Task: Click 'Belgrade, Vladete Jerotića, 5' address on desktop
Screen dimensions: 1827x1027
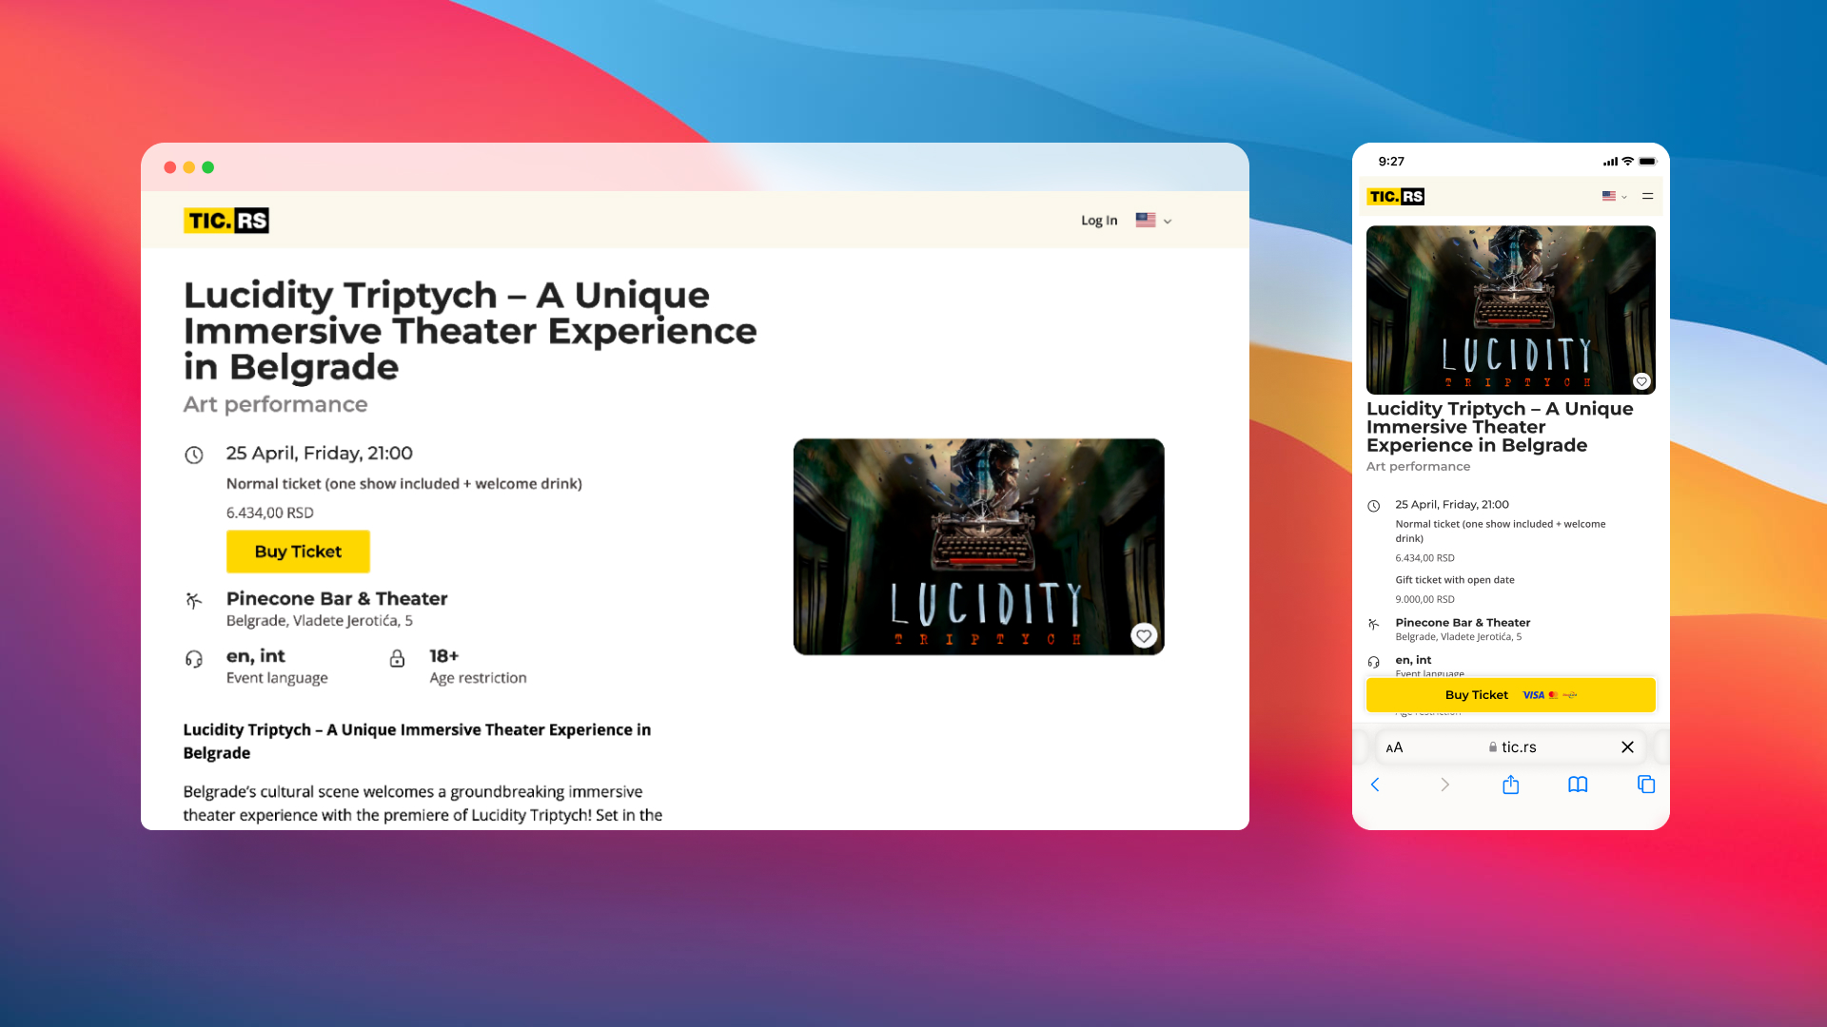Action: pyautogui.click(x=320, y=621)
